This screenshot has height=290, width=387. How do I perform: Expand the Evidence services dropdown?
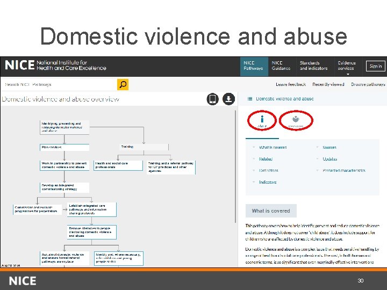(347, 67)
